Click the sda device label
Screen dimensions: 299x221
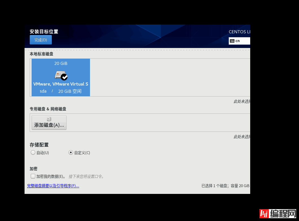43,91
